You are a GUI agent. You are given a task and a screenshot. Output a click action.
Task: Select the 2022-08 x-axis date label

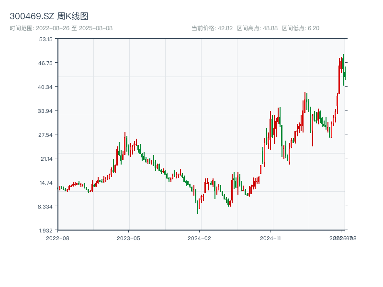(x=57, y=238)
